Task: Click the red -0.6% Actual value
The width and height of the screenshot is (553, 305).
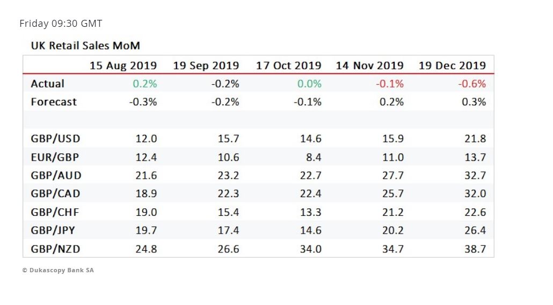Action: tap(472, 84)
